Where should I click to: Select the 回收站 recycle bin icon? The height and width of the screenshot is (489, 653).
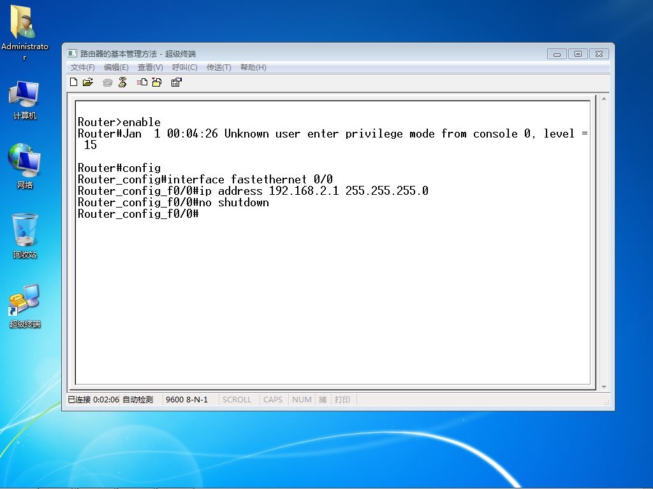(25, 236)
